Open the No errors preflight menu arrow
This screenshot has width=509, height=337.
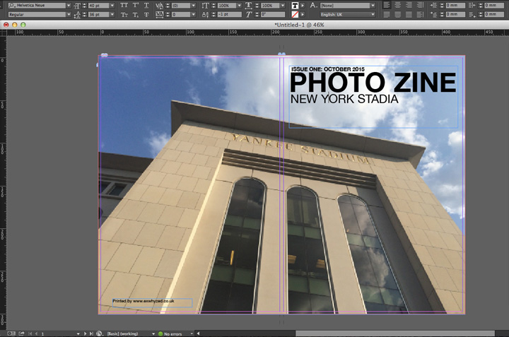coord(192,333)
